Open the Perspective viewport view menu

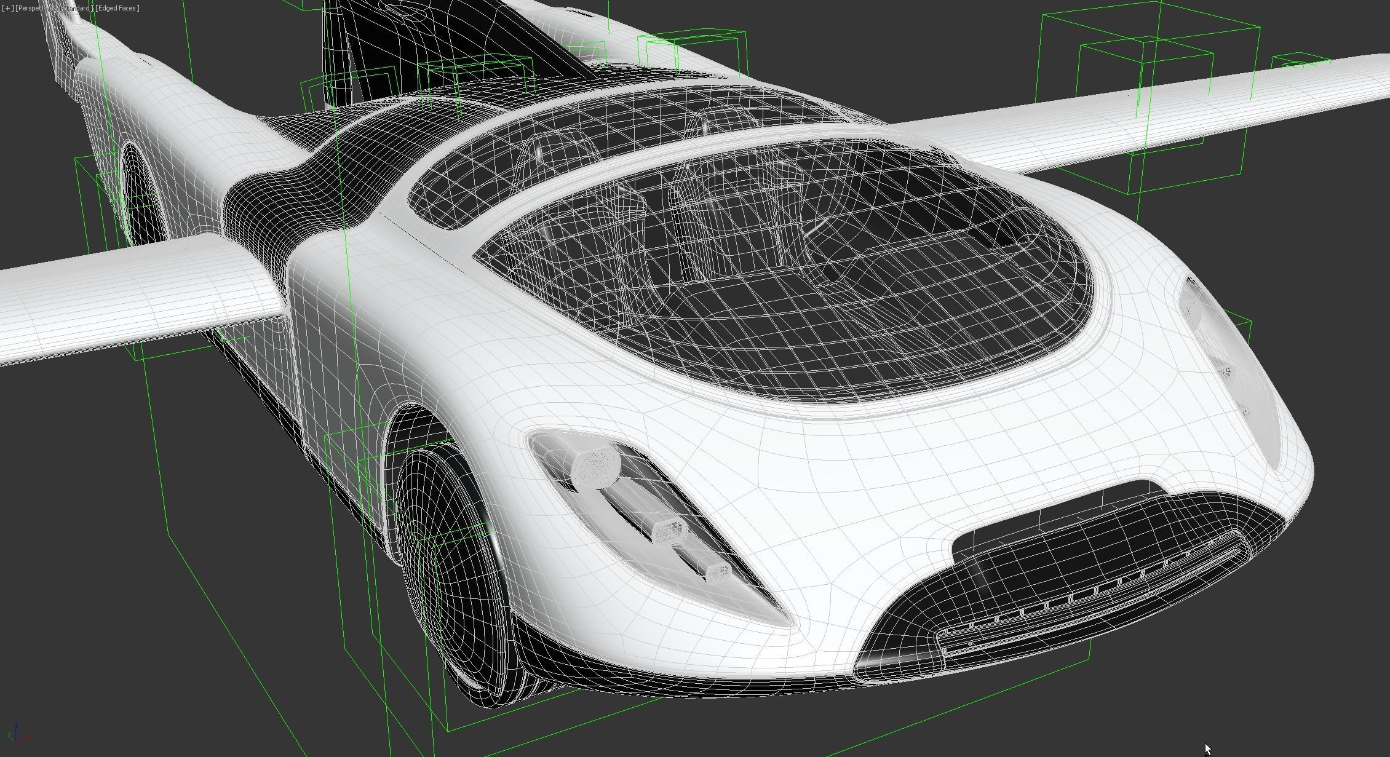[x=36, y=8]
